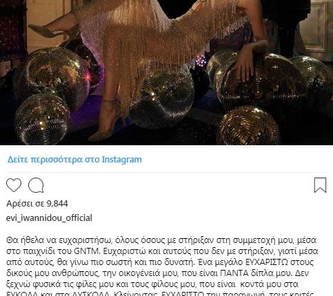Click the multicolored light burst in the photo
Viewport: 333px width, 296px height.
click(x=201, y=61)
